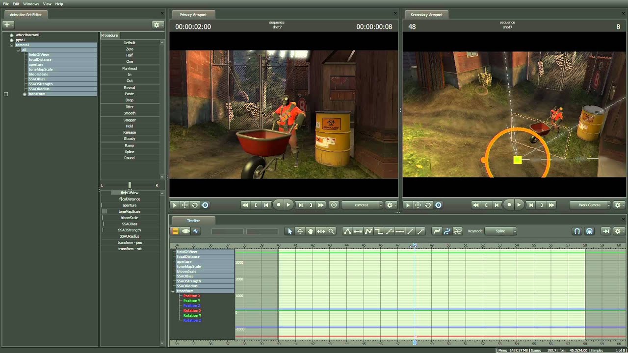Play the sequence in Primary Viewport
The width and height of the screenshot is (628, 353).
pyautogui.click(x=288, y=205)
